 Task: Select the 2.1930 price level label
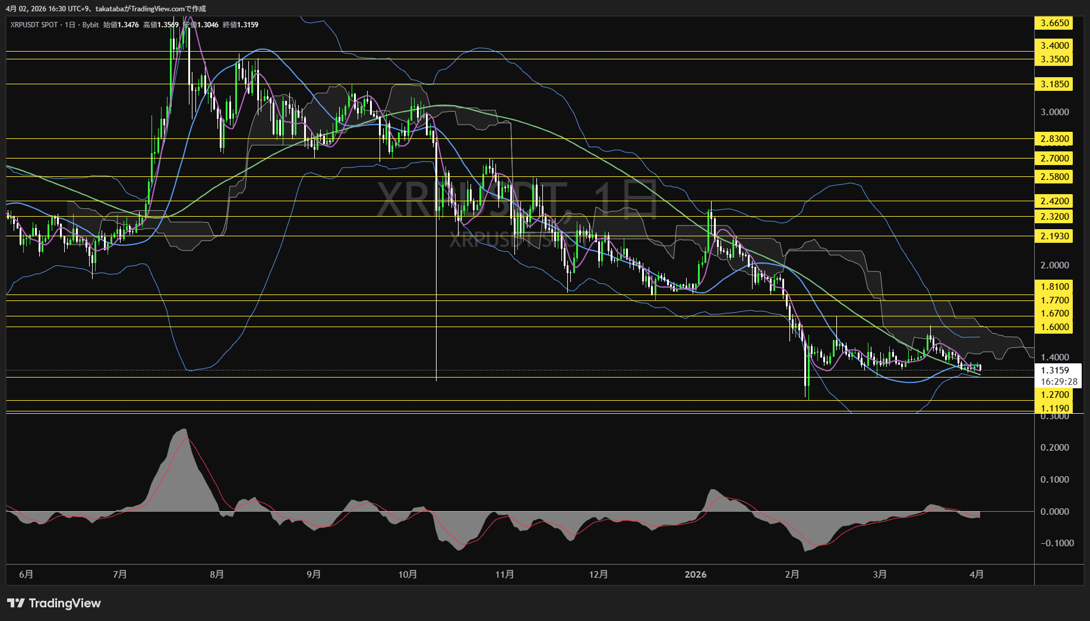[x=1054, y=236]
